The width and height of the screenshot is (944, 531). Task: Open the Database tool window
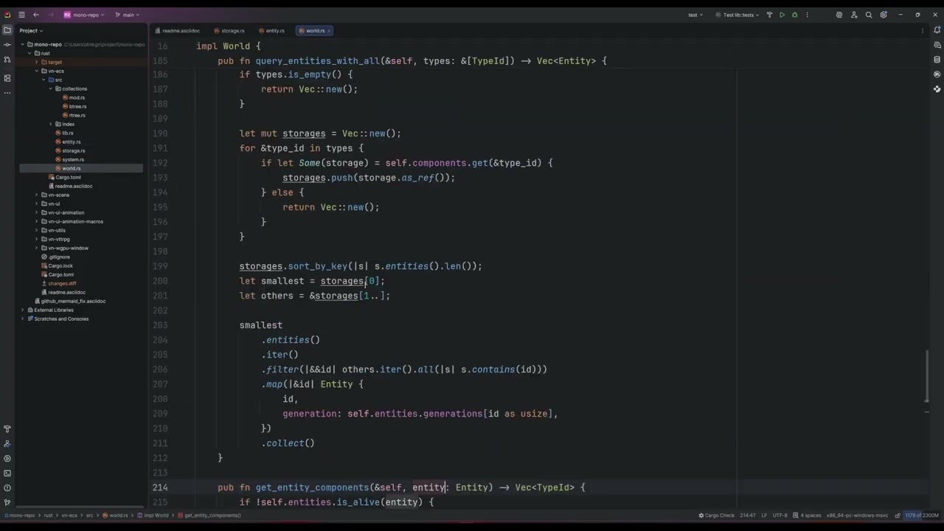click(x=937, y=60)
